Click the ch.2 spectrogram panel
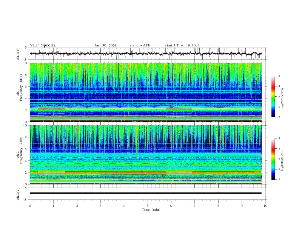The height and width of the screenshot is (231, 299). 145,155
